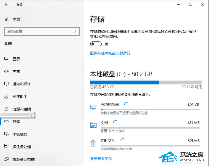
Task: Click Show more categories (显示更多类别) link
Action: tap(101, 159)
